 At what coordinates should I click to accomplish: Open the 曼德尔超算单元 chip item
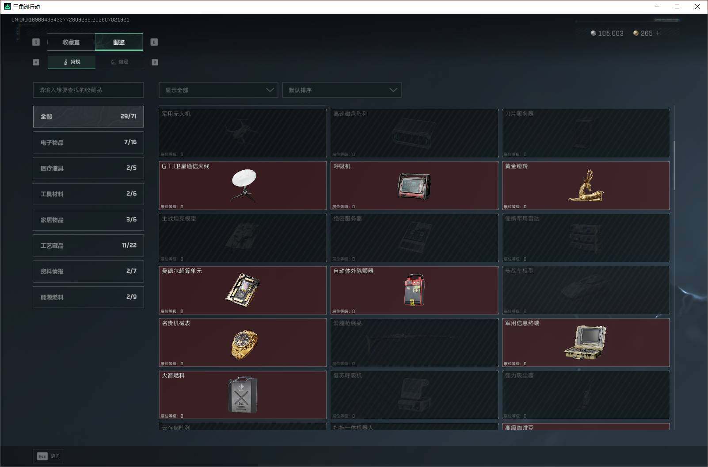click(243, 290)
